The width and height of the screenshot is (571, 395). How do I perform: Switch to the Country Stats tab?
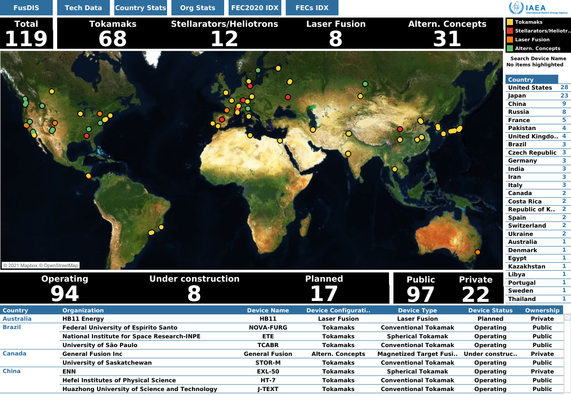[x=141, y=8]
